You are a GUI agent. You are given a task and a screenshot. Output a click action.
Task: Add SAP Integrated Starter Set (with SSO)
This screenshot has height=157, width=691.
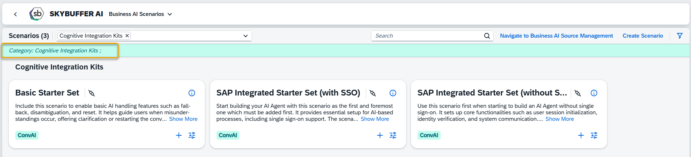pos(380,135)
